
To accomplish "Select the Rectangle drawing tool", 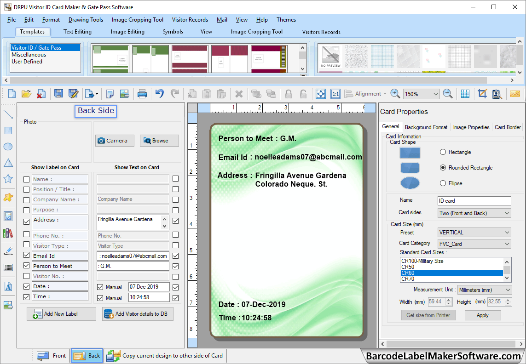I will point(8,131).
